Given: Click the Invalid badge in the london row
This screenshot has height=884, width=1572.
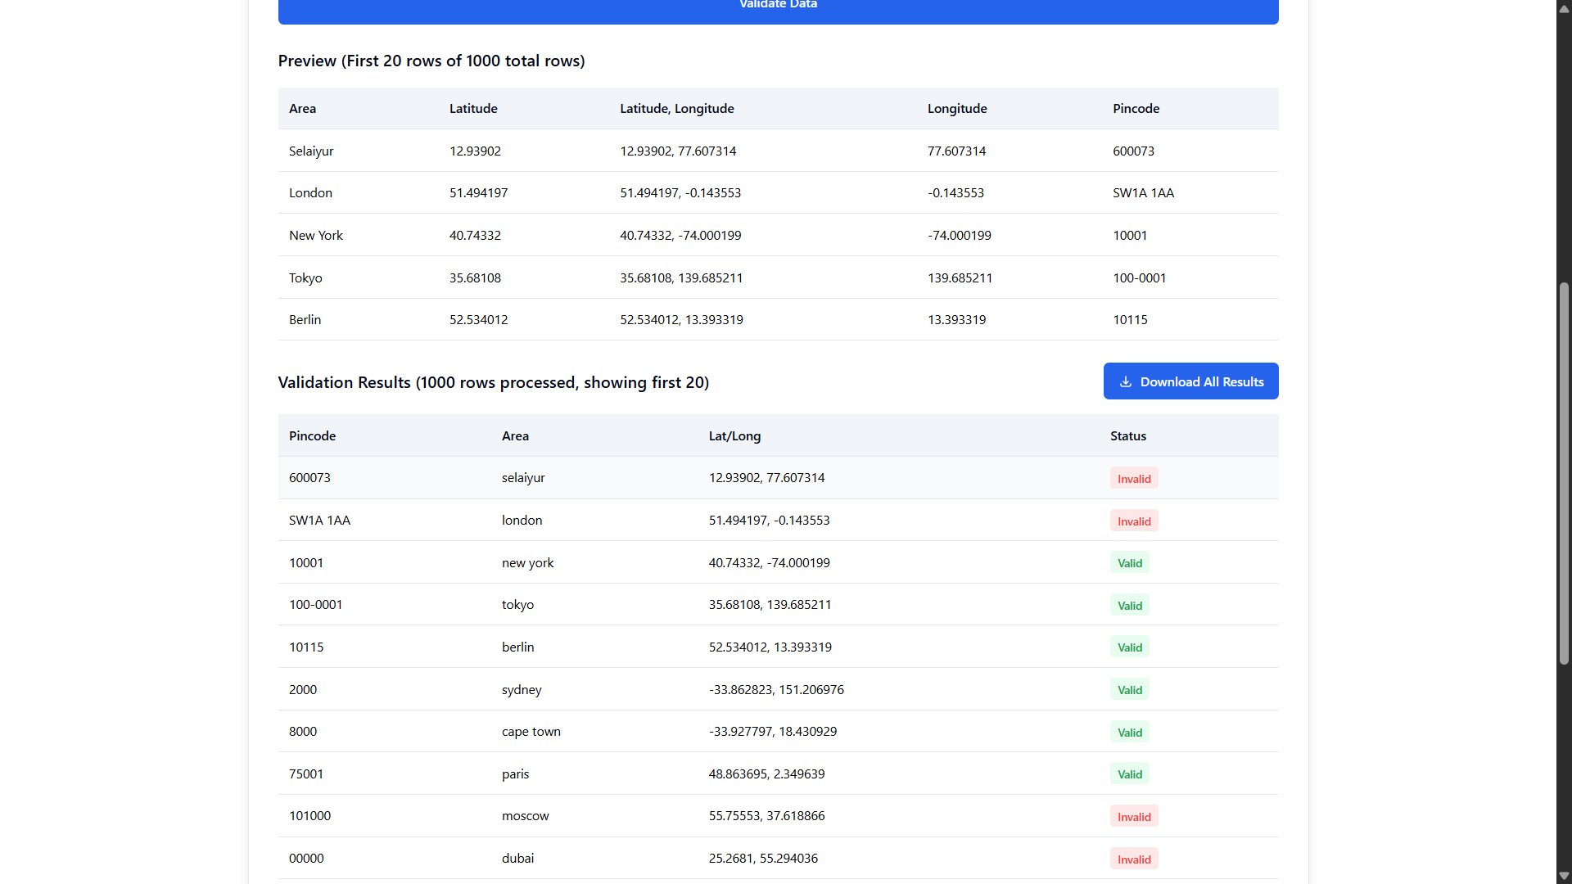Looking at the screenshot, I should (1133, 521).
